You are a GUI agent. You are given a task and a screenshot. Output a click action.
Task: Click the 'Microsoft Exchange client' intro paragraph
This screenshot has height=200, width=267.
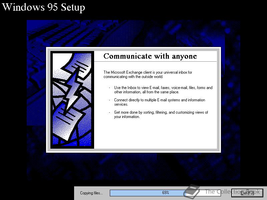click(148, 74)
